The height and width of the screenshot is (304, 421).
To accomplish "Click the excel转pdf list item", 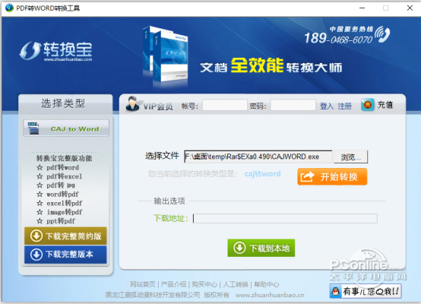I will (65, 203).
